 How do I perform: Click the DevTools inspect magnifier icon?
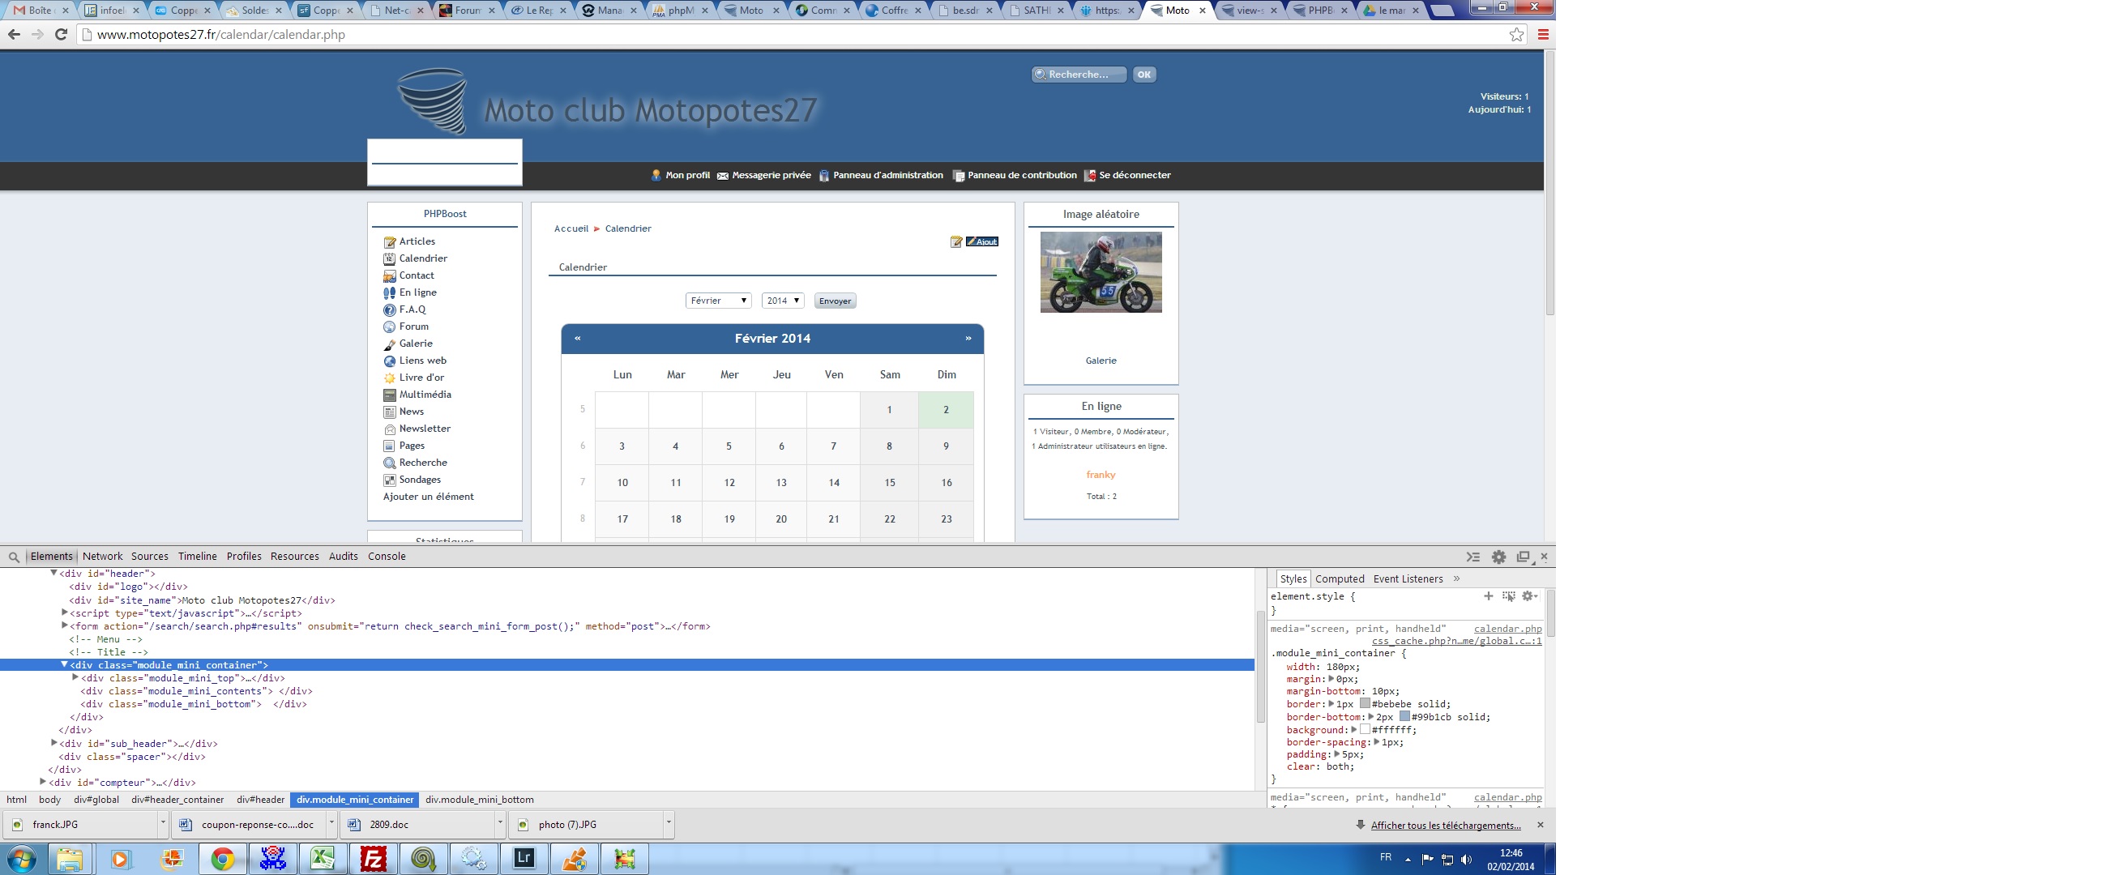[14, 557]
